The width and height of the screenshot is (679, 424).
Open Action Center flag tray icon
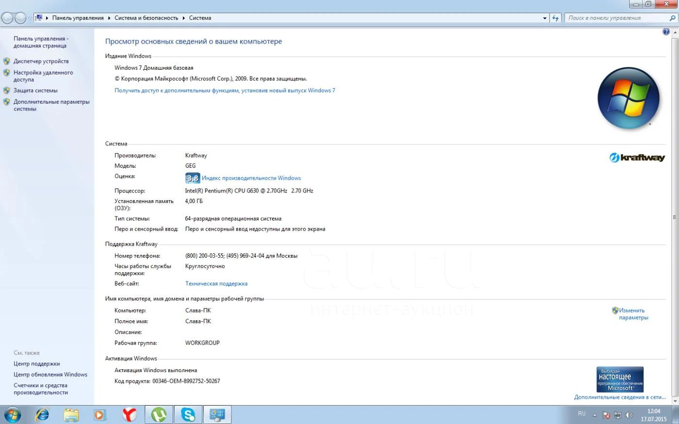[x=606, y=415]
